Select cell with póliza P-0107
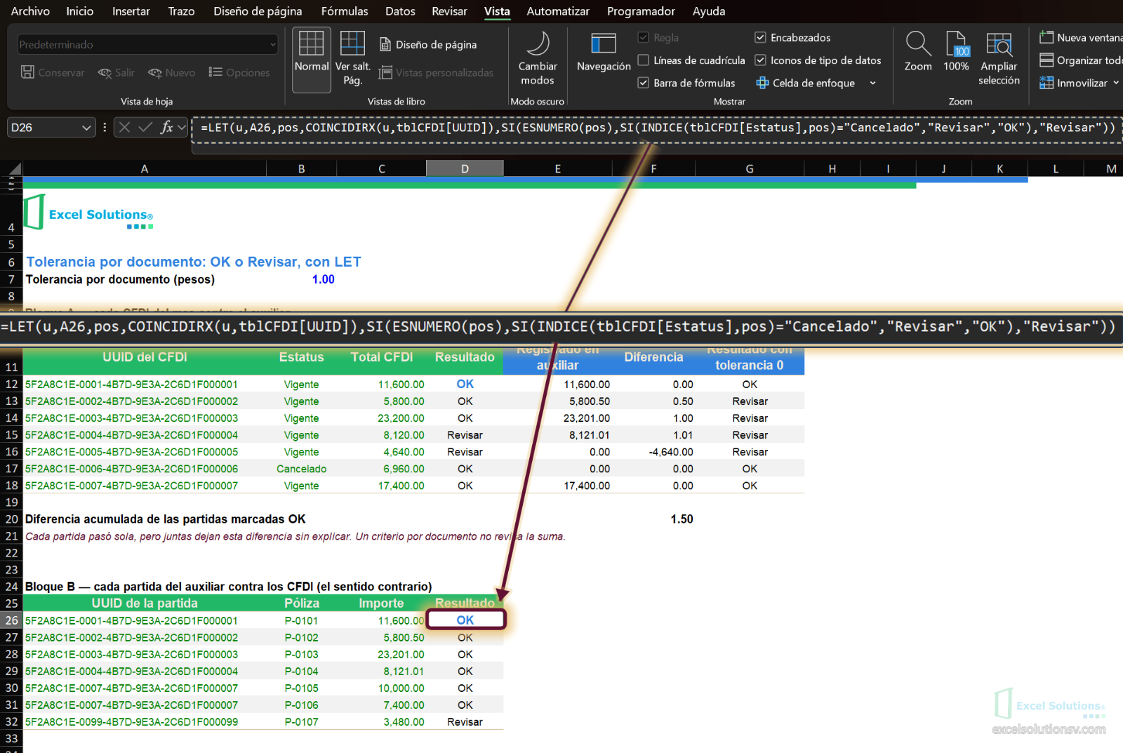Image resolution: width=1123 pixels, height=753 pixels. pos(301,721)
